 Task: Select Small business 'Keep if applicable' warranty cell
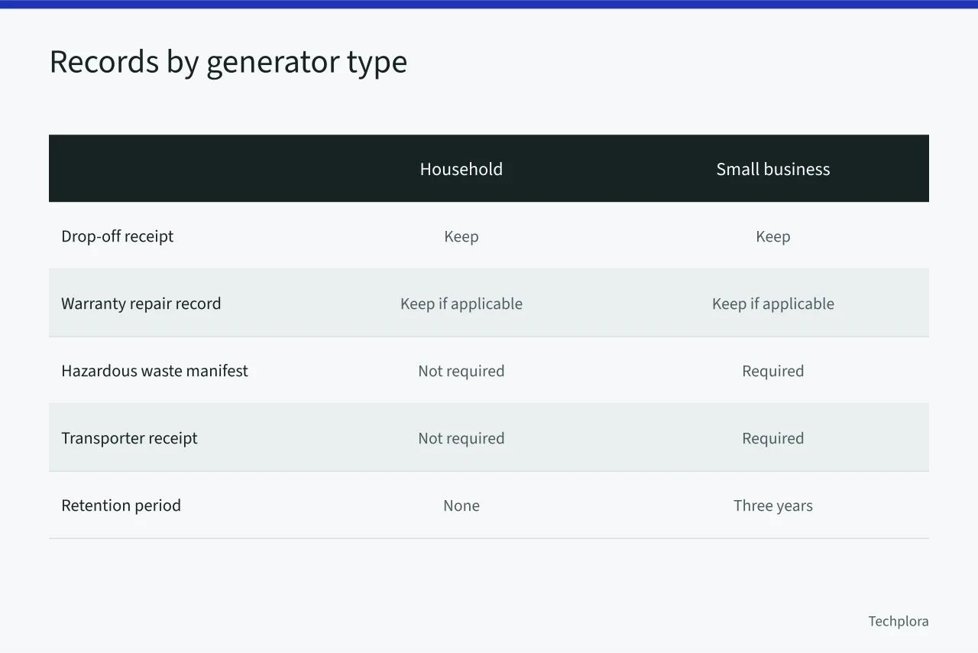point(773,304)
